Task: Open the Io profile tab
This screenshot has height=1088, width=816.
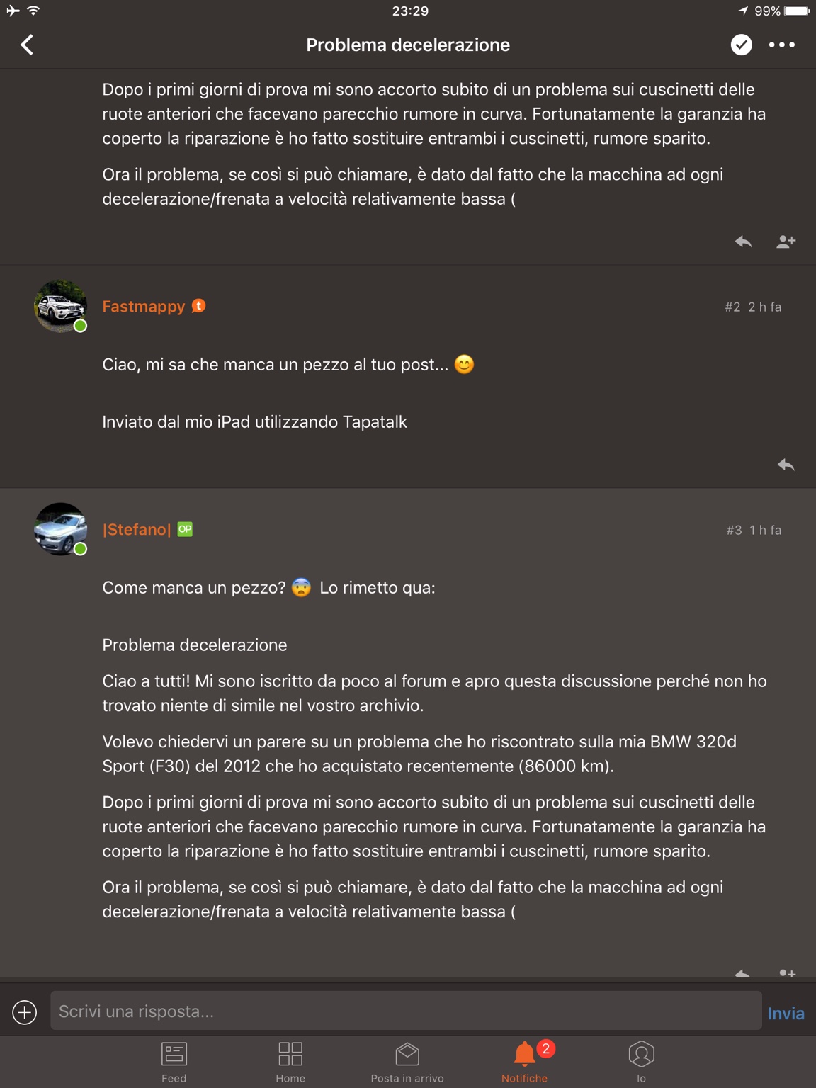Action: click(x=641, y=1062)
